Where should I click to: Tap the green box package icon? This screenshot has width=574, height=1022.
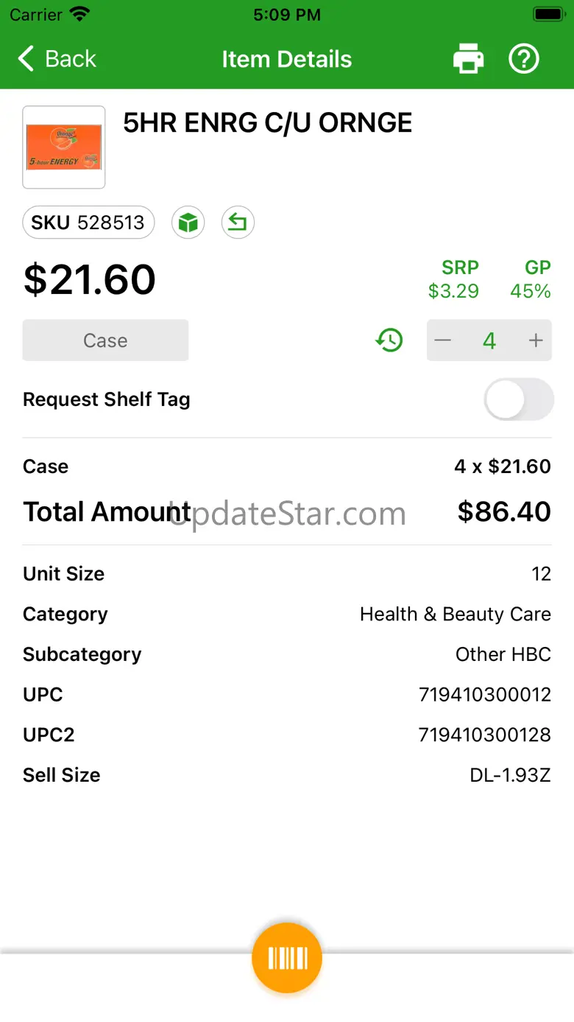tap(188, 223)
